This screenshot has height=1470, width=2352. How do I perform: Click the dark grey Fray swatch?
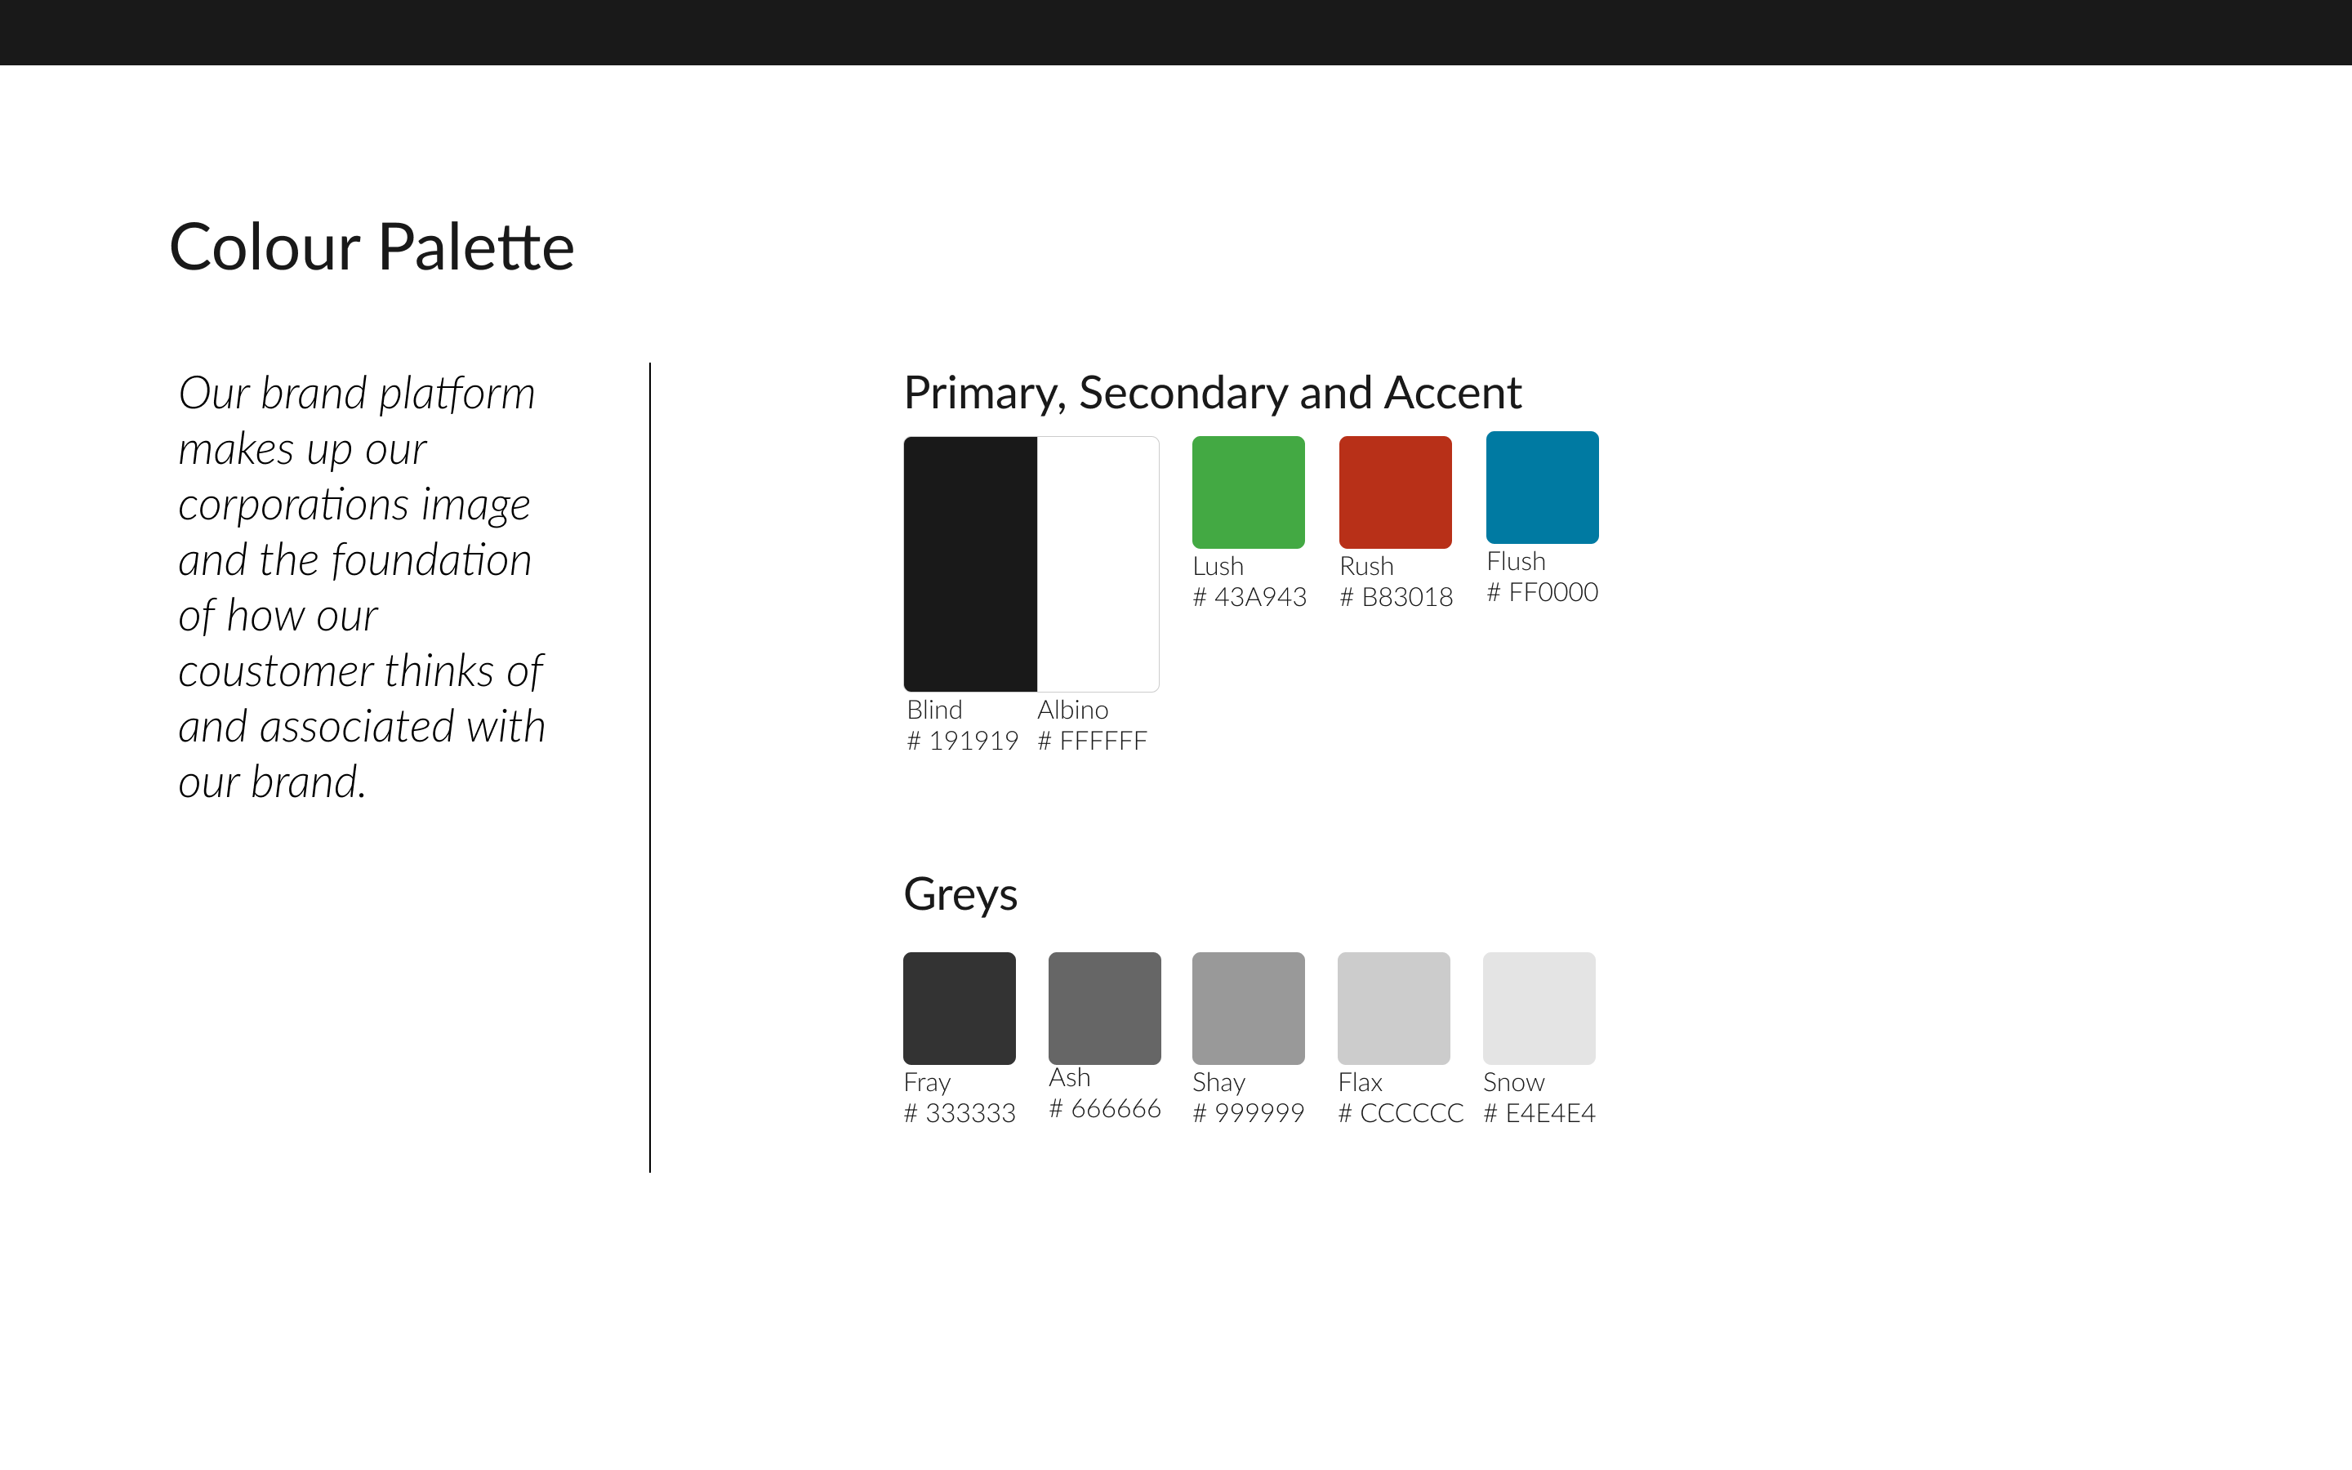coord(960,1009)
